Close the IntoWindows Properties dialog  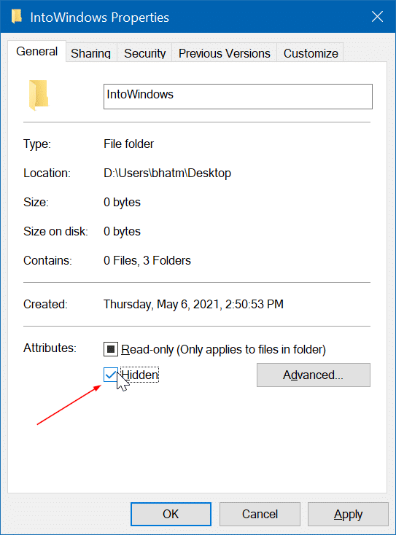(x=377, y=16)
